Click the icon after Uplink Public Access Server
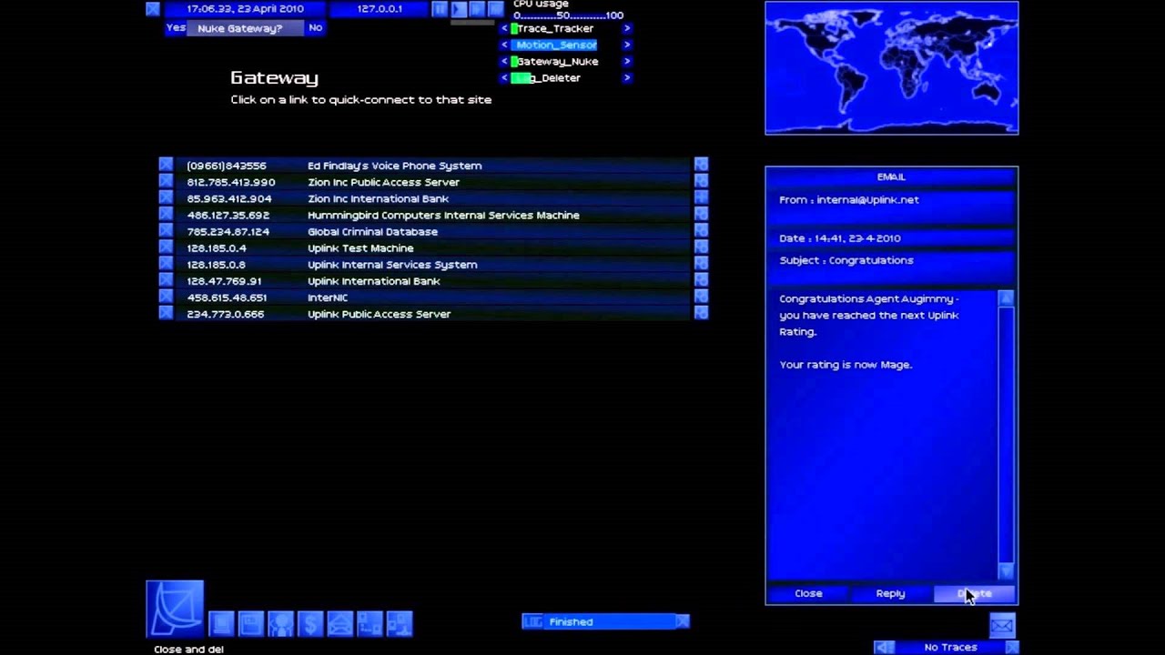Viewport: 1165px width, 655px height. [x=701, y=313]
